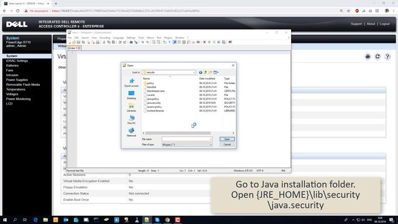
Task: Click the Cancel button in dialog
Action: (x=227, y=144)
